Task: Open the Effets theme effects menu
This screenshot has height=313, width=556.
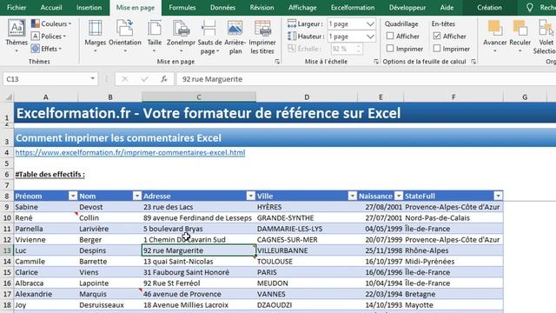Action: (x=46, y=49)
